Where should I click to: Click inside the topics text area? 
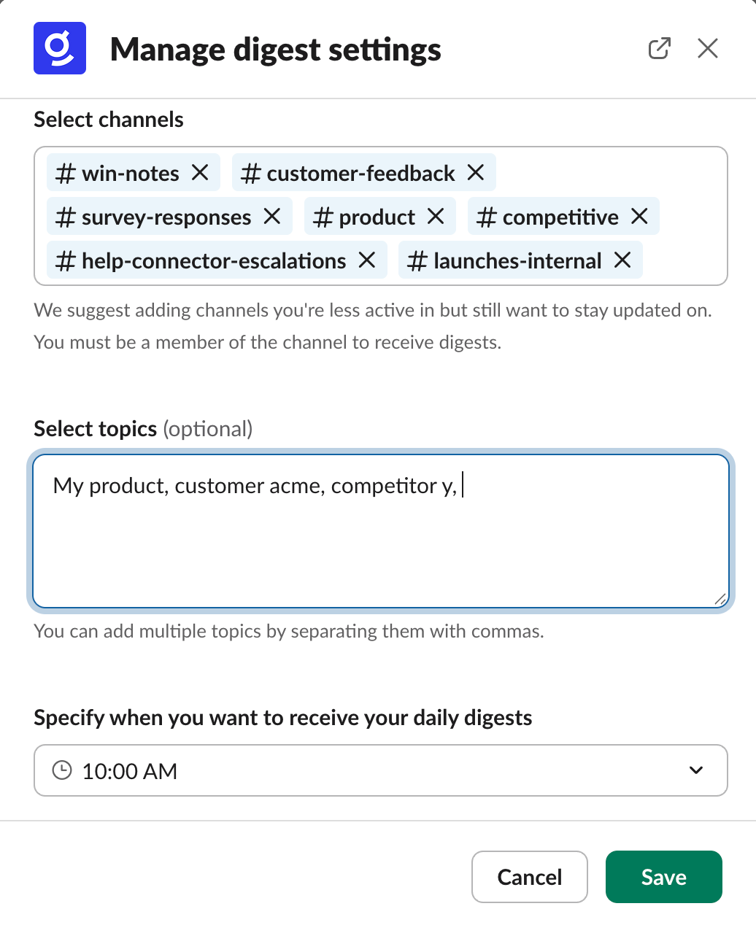[379, 540]
